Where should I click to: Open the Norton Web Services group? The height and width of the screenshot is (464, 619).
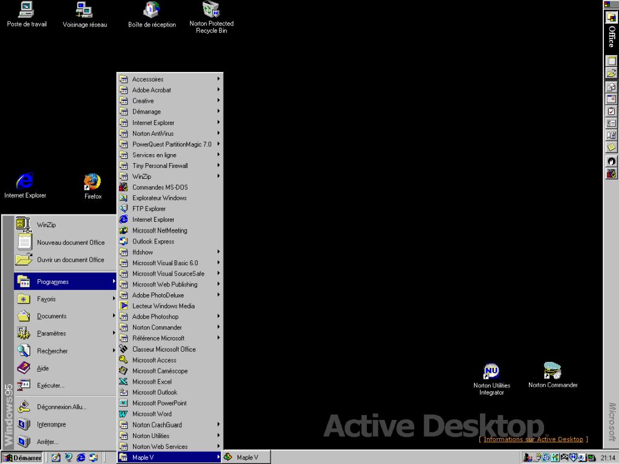(x=170, y=446)
